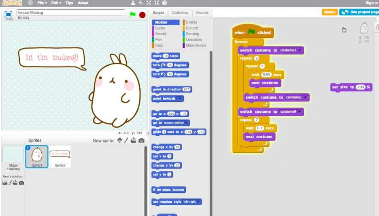Click the blocks palette scrollbar

[211, 133]
